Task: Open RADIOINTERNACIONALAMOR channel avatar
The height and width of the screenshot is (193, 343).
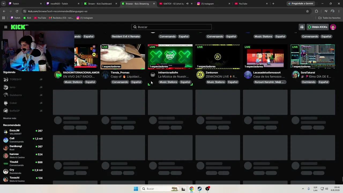Action: click(x=58, y=75)
